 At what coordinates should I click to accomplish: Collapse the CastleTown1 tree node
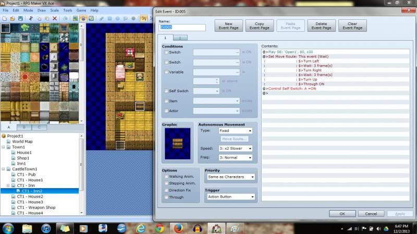pyautogui.click(x=4, y=169)
